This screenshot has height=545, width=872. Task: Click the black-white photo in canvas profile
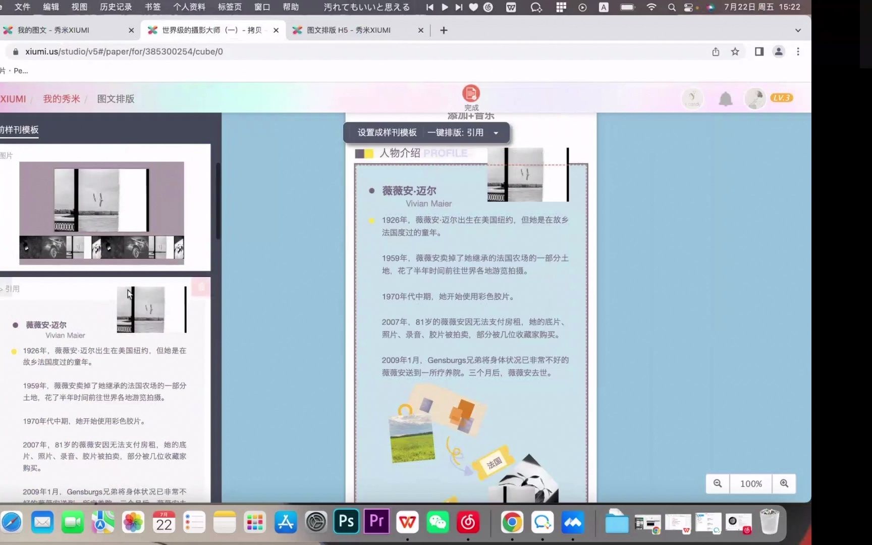click(x=527, y=175)
